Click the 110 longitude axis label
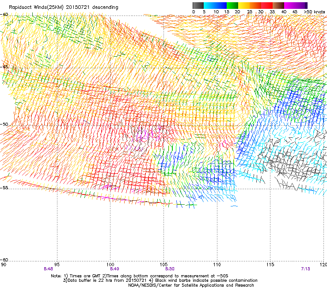327x288 pixels. [217, 265]
